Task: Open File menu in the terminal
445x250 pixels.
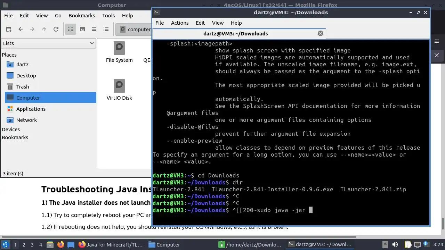Action: [160, 23]
